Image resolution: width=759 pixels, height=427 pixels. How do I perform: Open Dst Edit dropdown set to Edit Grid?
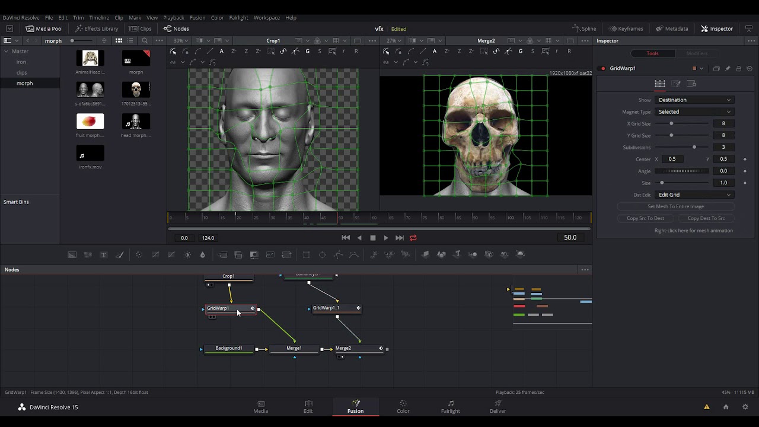click(x=694, y=195)
